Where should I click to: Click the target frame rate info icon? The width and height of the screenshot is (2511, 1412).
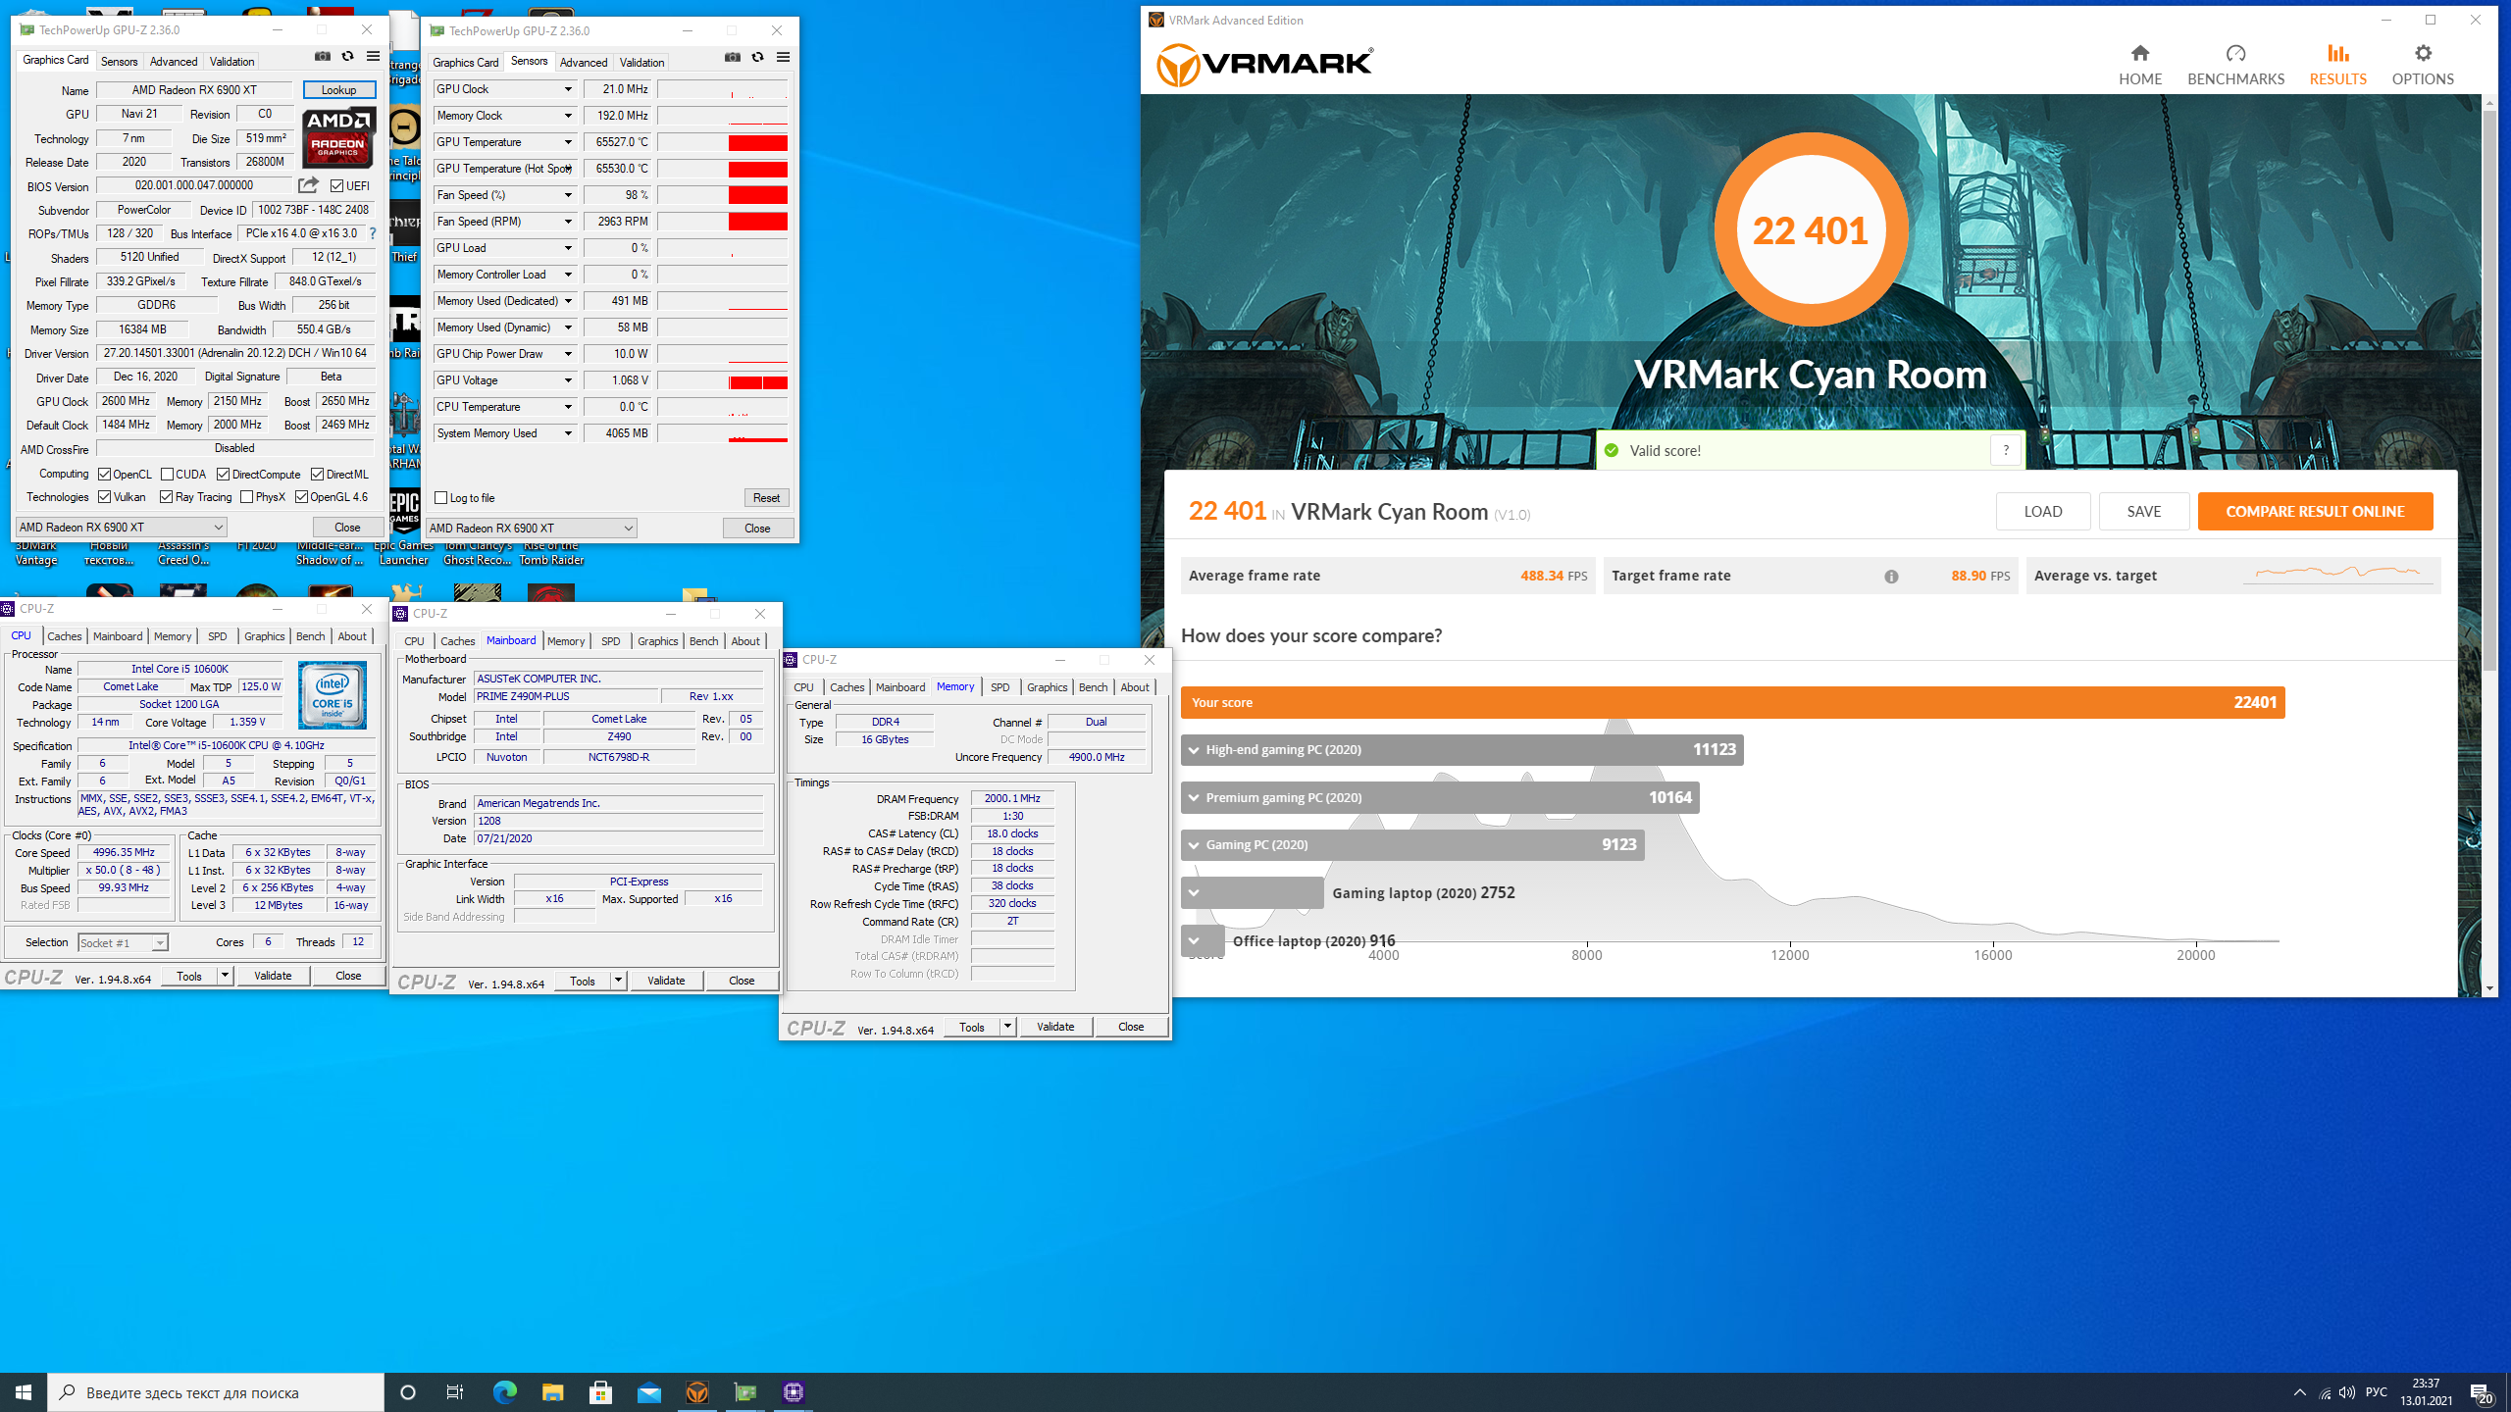tap(1891, 577)
